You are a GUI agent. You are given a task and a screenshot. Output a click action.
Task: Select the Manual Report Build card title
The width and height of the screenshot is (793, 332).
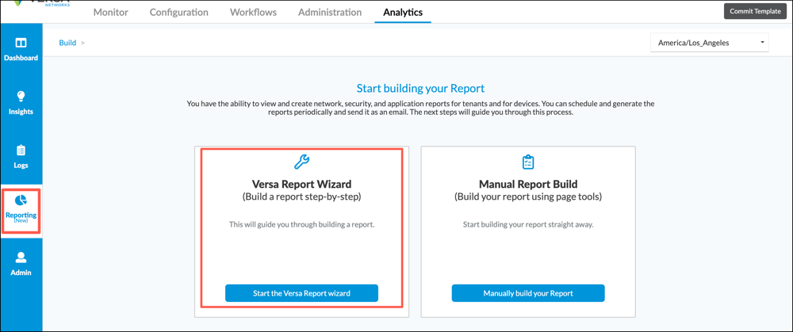[x=528, y=185]
